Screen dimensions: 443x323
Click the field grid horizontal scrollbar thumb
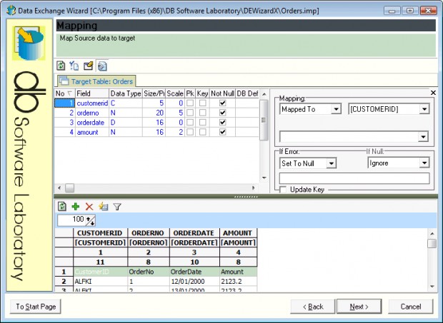[69, 188]
